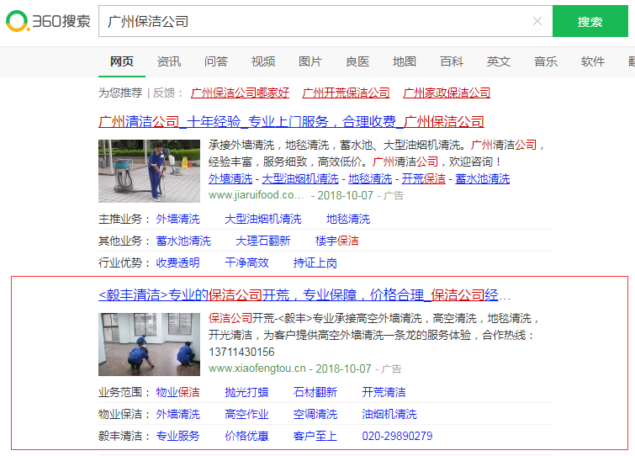
Task: Open the 抛光打蜡 link
Action: [246, 392]
